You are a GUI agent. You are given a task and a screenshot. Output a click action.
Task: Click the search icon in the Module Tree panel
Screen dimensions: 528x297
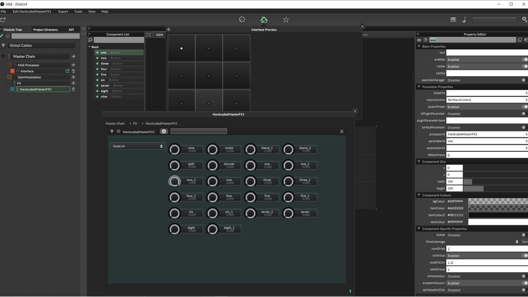8,36
